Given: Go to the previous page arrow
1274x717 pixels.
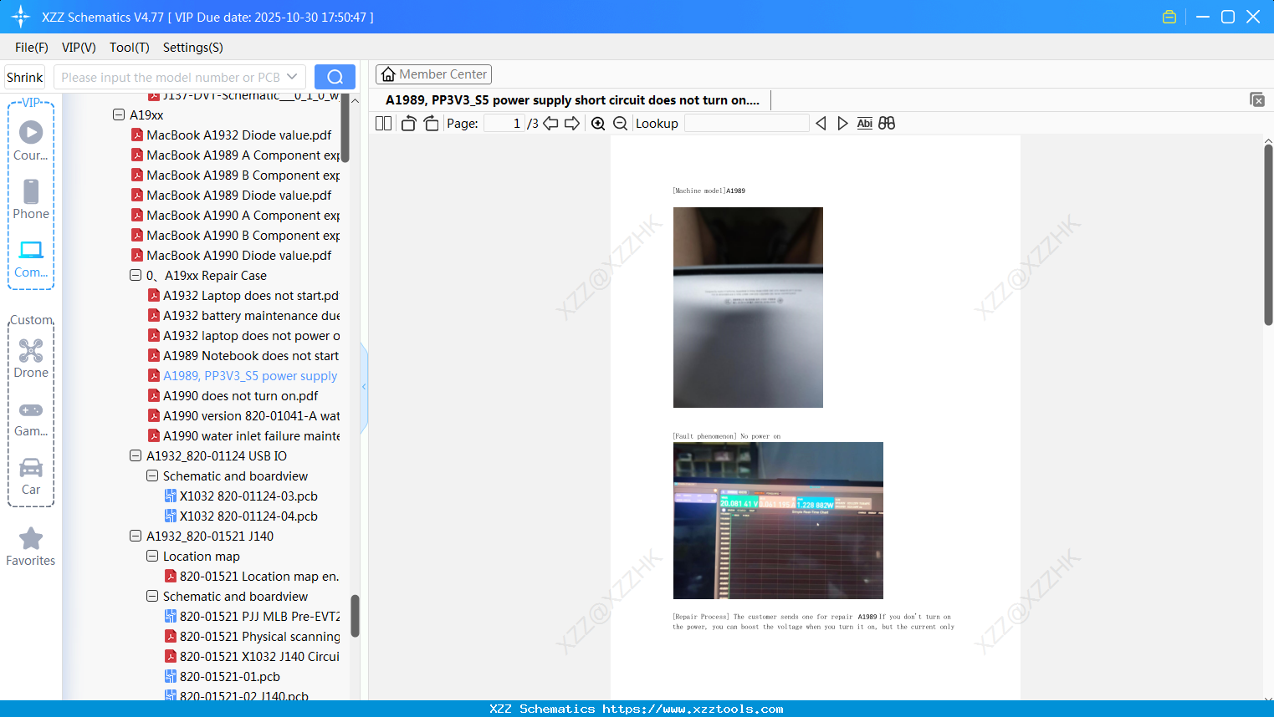Looking at the screenshot, I should (x=550, y=124).
